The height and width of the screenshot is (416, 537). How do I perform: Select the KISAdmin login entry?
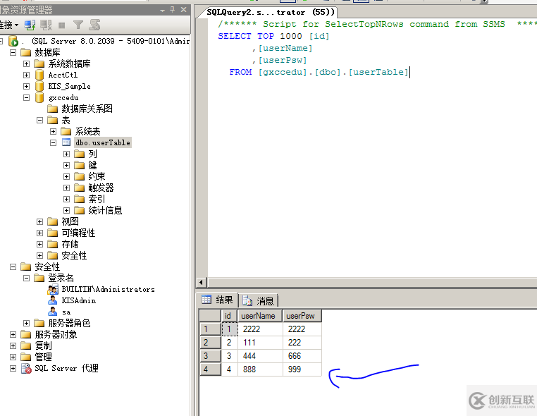78,300
